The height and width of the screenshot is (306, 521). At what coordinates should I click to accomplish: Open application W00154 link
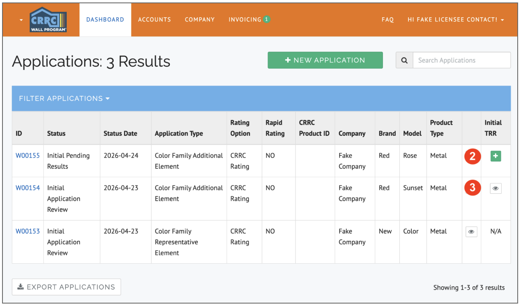click(x=28, y=188)
